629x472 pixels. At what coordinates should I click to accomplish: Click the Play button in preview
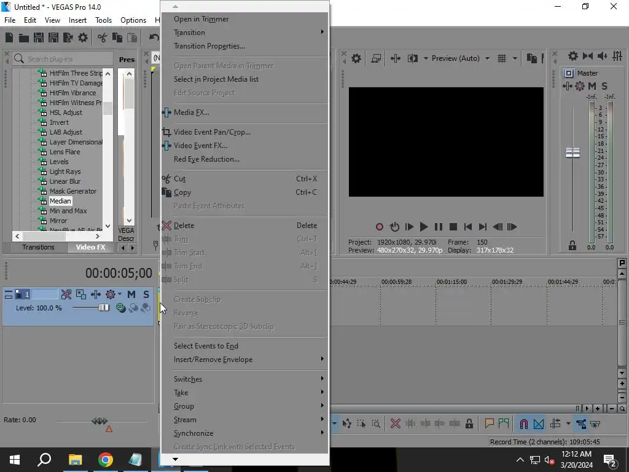pyautogui.click(x=424, y=227)
